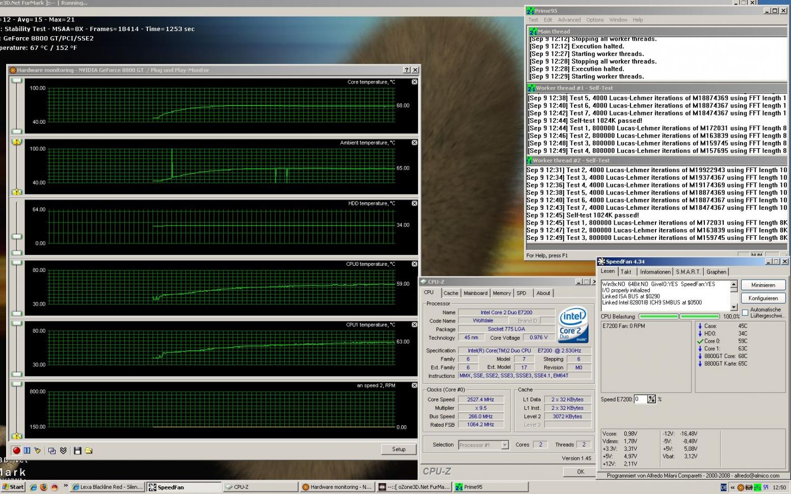Click Minimieren button in SpeedFan
Screen dimensions: 791x494
[763, 285]
